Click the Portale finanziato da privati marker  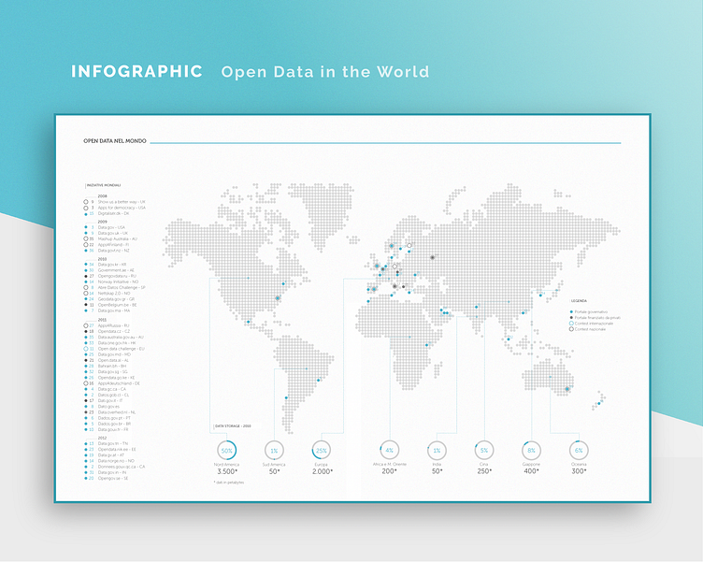coord(570,318)
